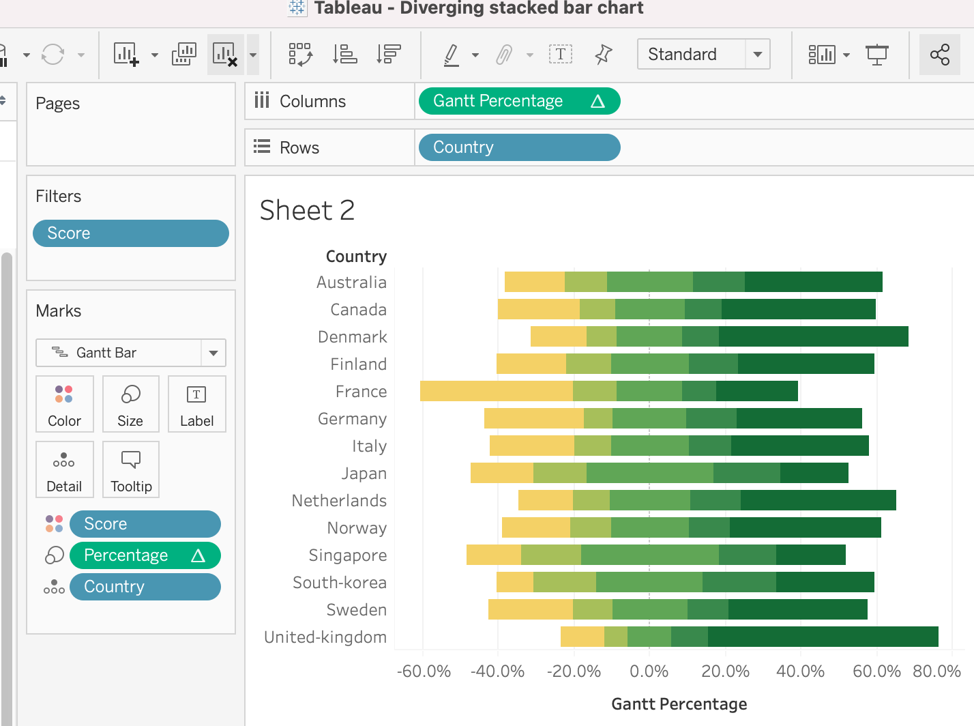Sort bars in ascending order
Image resolution: width=974 pixels, height=726 pixels.
(x=344, y=54)
